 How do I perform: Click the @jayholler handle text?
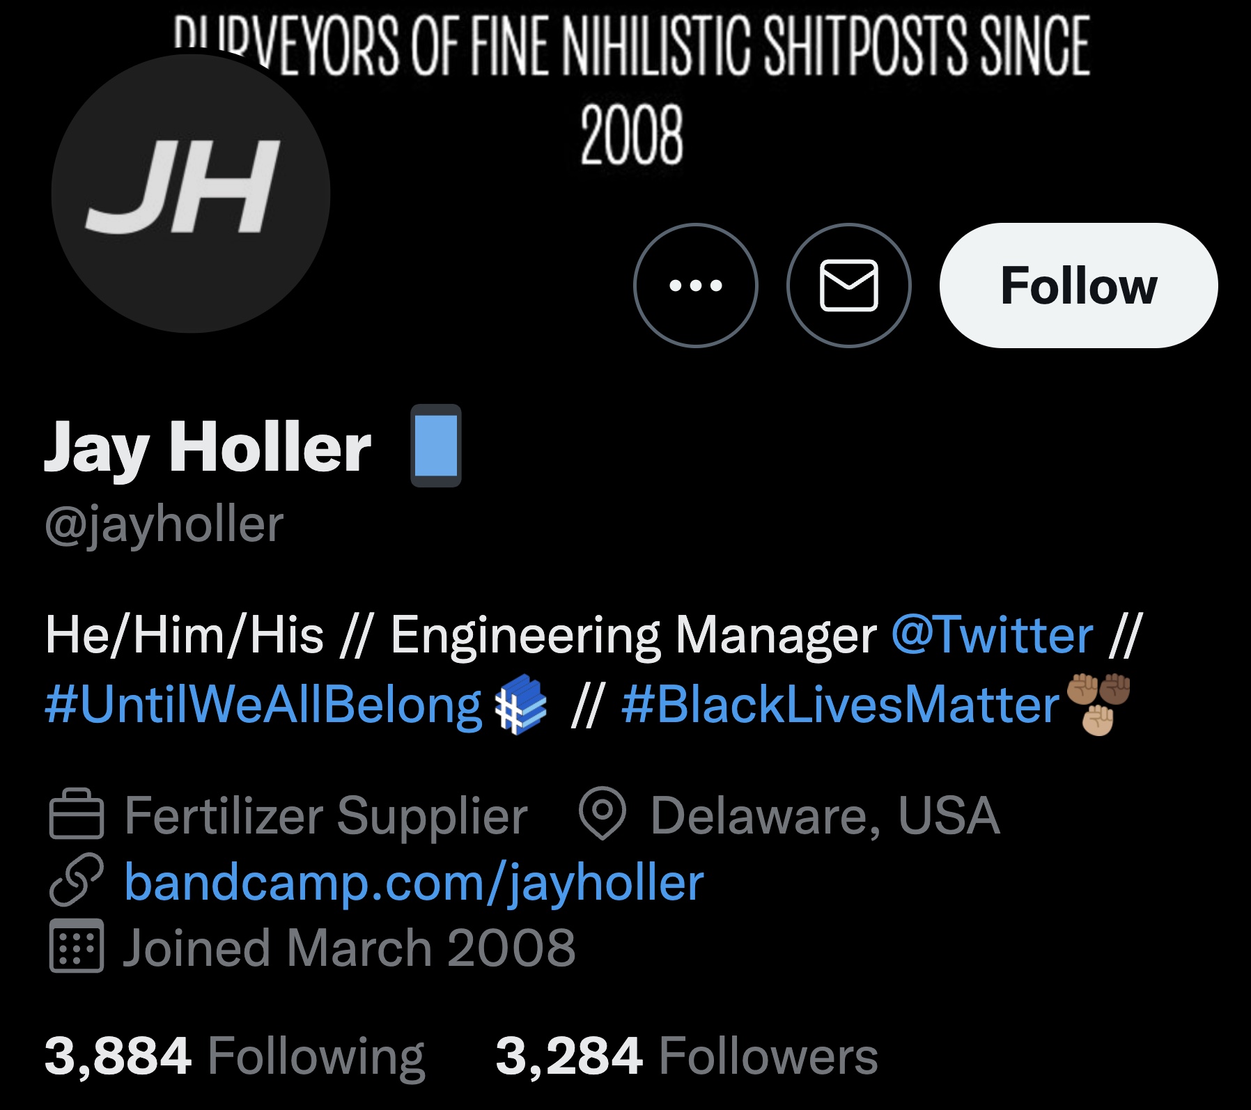164,524
